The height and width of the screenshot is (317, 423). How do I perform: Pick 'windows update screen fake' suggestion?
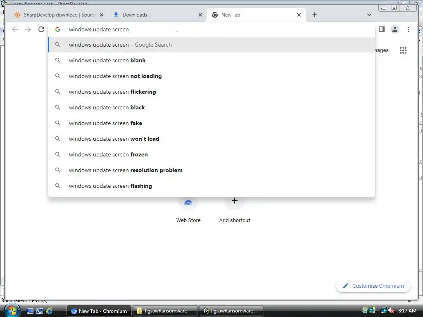tap(211, 123)
